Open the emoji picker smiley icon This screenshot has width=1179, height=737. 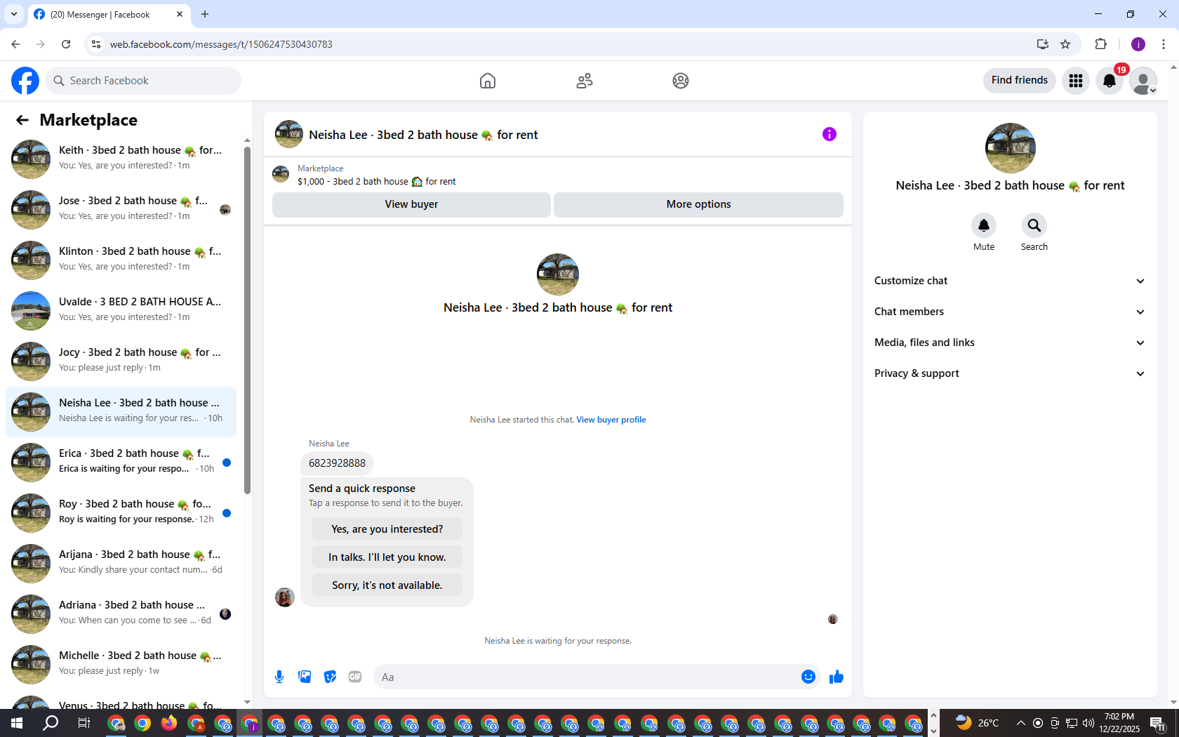(808, 677)
